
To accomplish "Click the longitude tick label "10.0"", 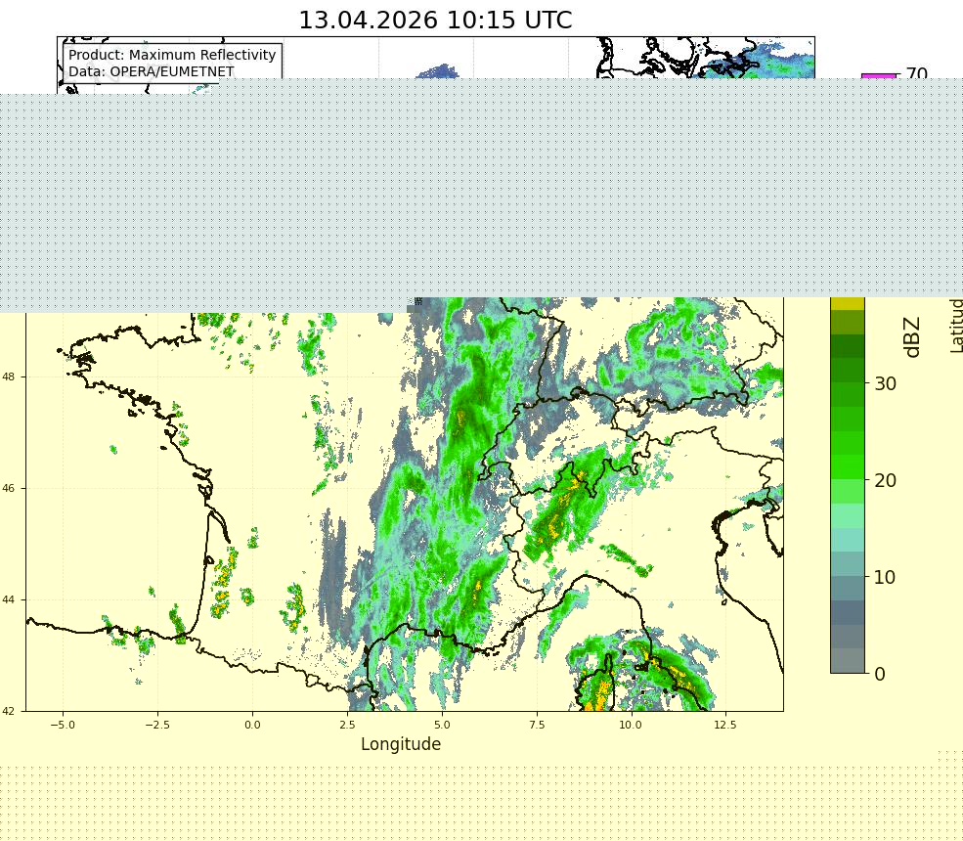I will coord(631,725).
